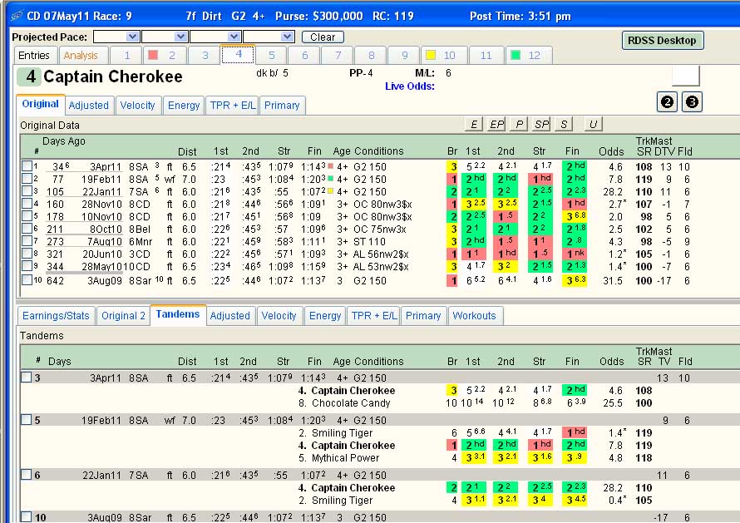Image resolution: width=740 pixels, height=523 pixels.
Task: Select the U running style button
Action: coord(593,124)
